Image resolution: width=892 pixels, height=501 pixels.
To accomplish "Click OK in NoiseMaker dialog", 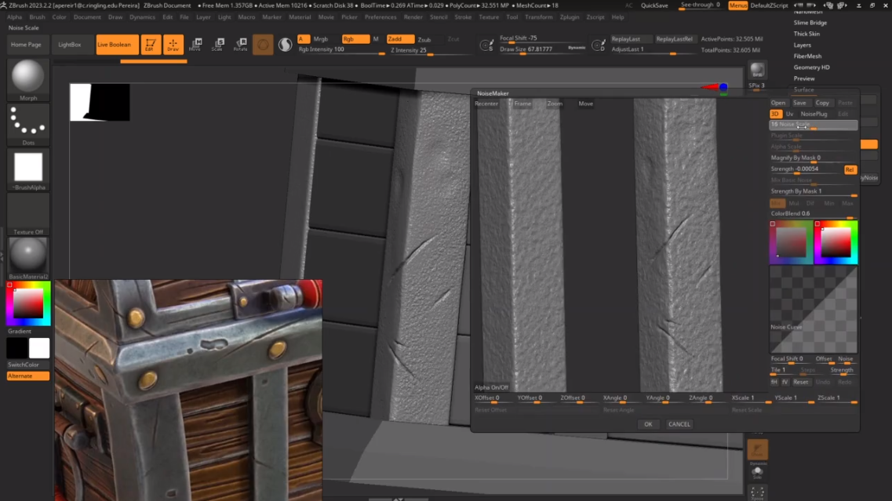I will coord(648,424).
